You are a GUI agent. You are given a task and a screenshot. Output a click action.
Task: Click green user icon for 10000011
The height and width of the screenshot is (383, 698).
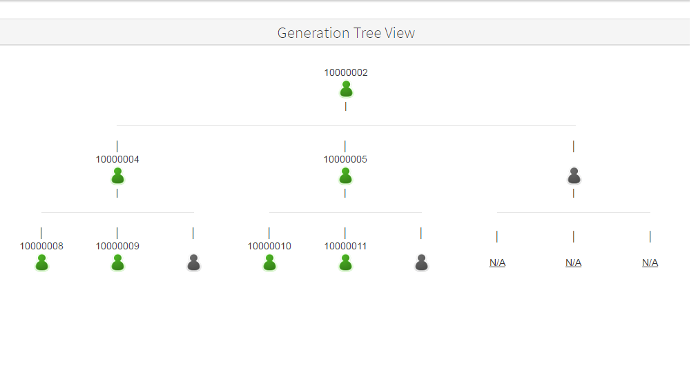tap(345, 262)
